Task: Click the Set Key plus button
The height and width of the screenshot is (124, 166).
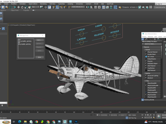Action: click(159, 116)
